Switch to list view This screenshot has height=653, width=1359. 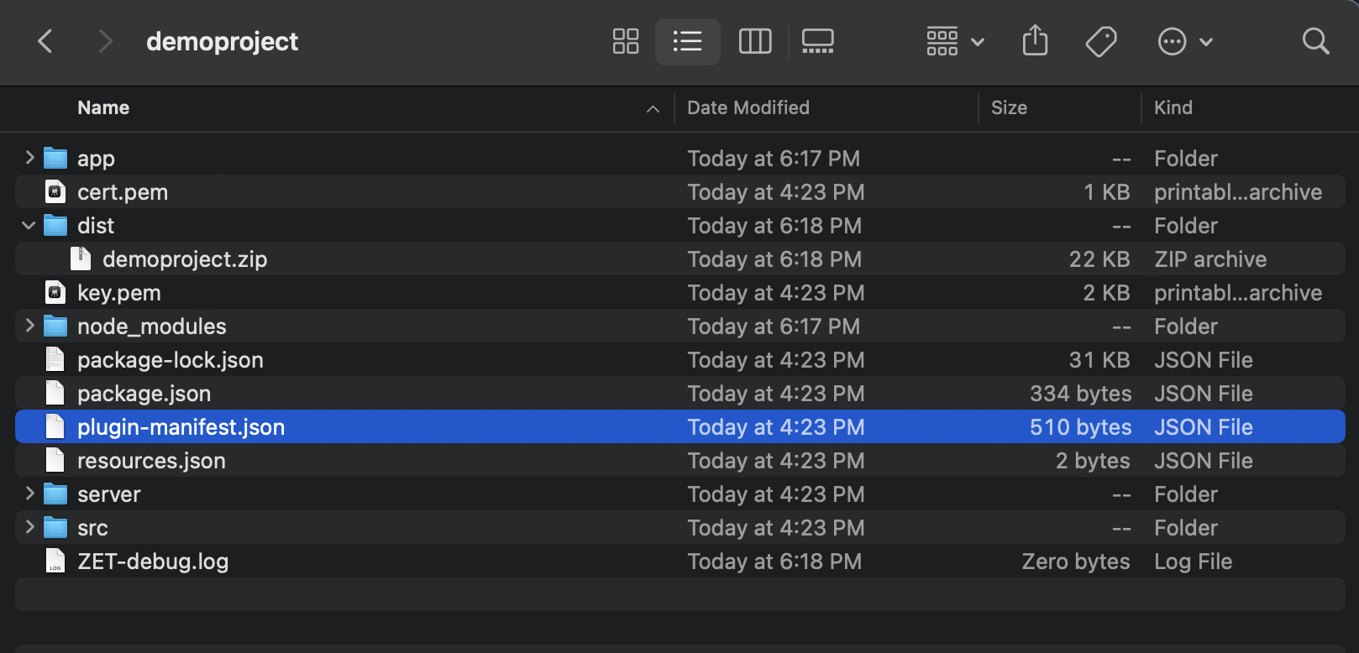click(x=687, y=41)
